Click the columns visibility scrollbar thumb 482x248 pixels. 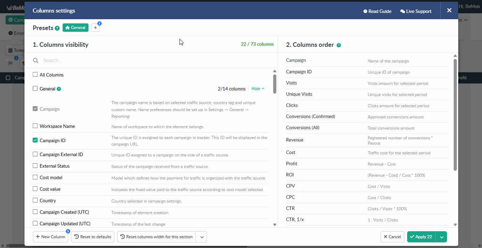tap(275, 84)
